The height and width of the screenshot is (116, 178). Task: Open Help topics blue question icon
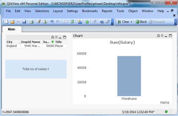[x=102, y=22]
